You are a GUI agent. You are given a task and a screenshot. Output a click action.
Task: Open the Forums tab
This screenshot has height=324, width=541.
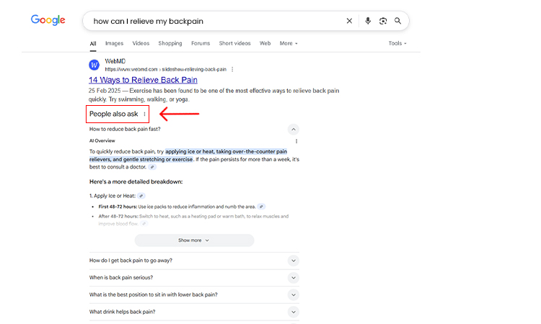click(201, 43)
